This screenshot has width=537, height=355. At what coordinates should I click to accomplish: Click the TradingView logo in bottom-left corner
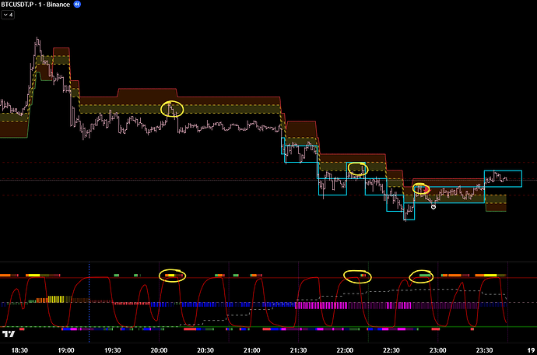click(9, 334)
